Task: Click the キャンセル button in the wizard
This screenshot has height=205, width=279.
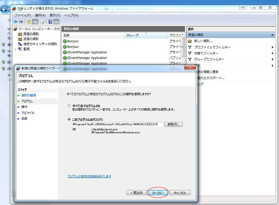Action: (x=180, y=192)
